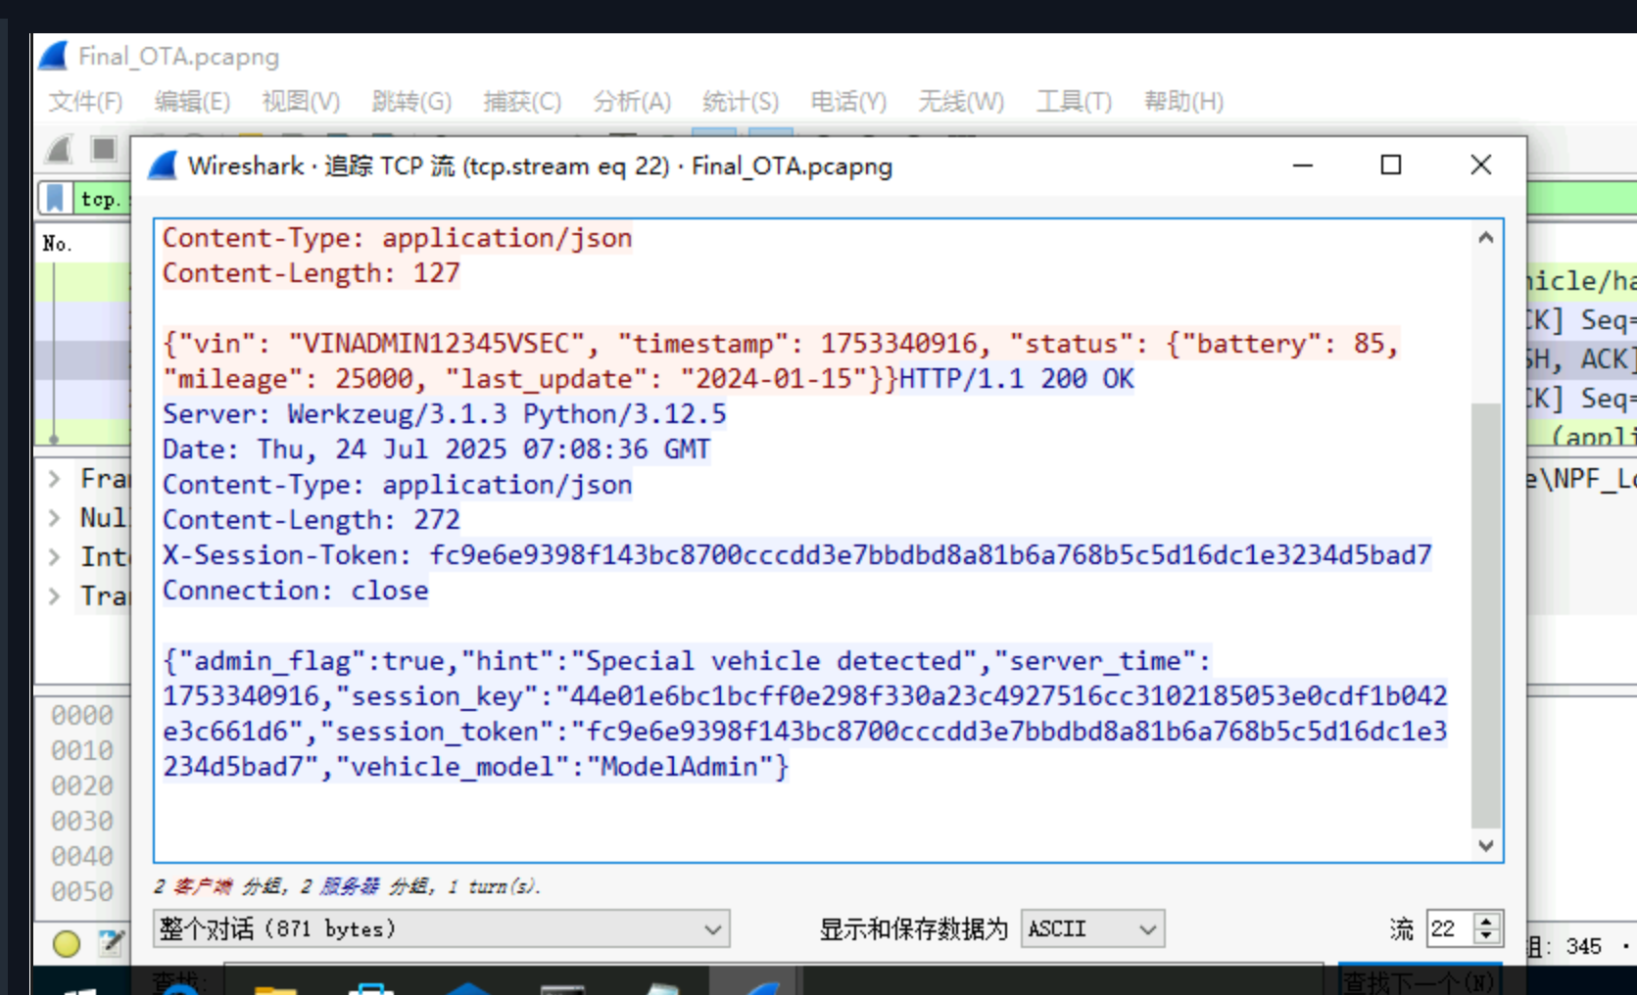Maximize the Follow TCP Stream dialog
Screen dimensions: 1637x995
pyautogui.click(x=1390, y=166)
